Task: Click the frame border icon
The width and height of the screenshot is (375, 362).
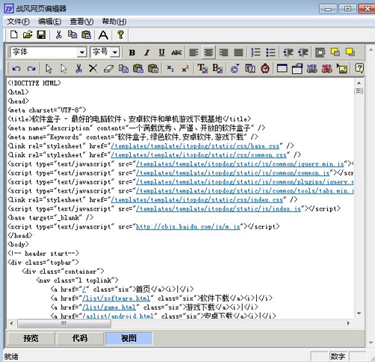Action: 320,52
